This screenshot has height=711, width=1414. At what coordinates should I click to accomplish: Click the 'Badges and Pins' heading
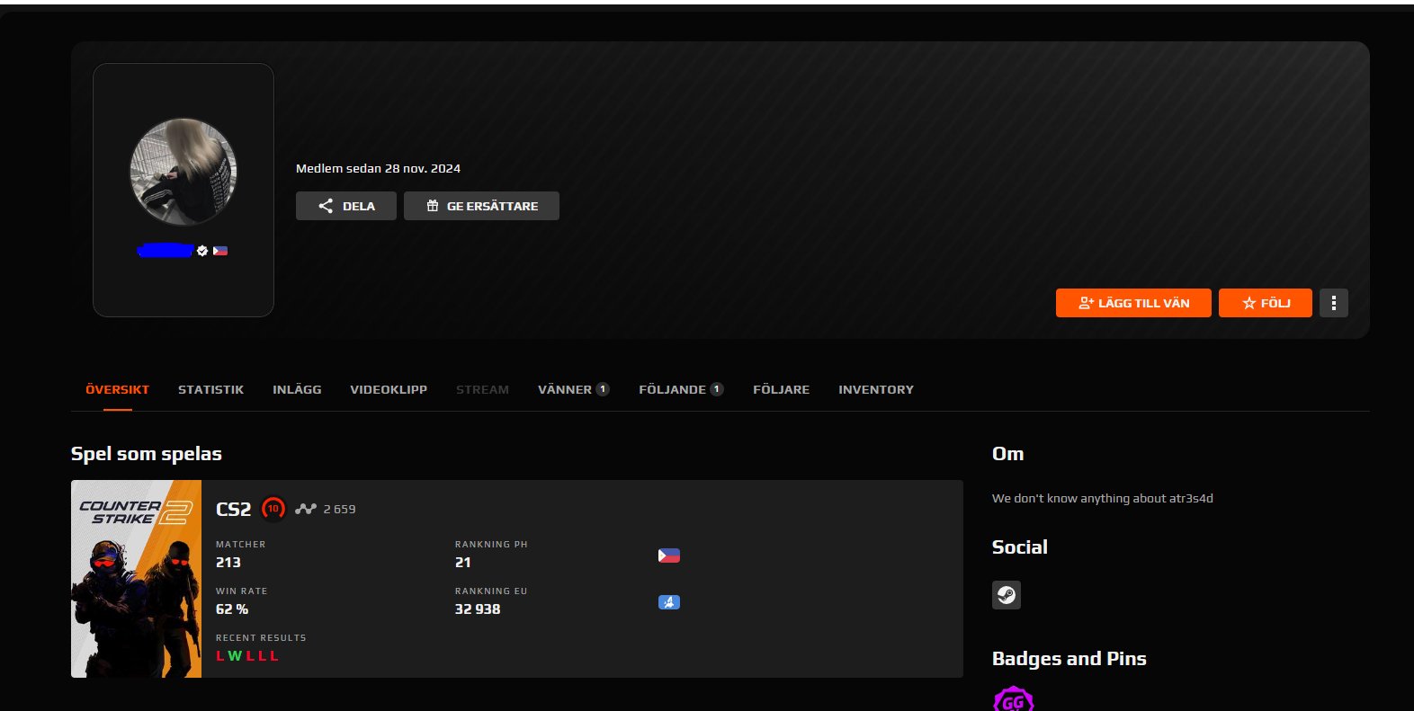pyautogui.click(x=1069, y=659)
